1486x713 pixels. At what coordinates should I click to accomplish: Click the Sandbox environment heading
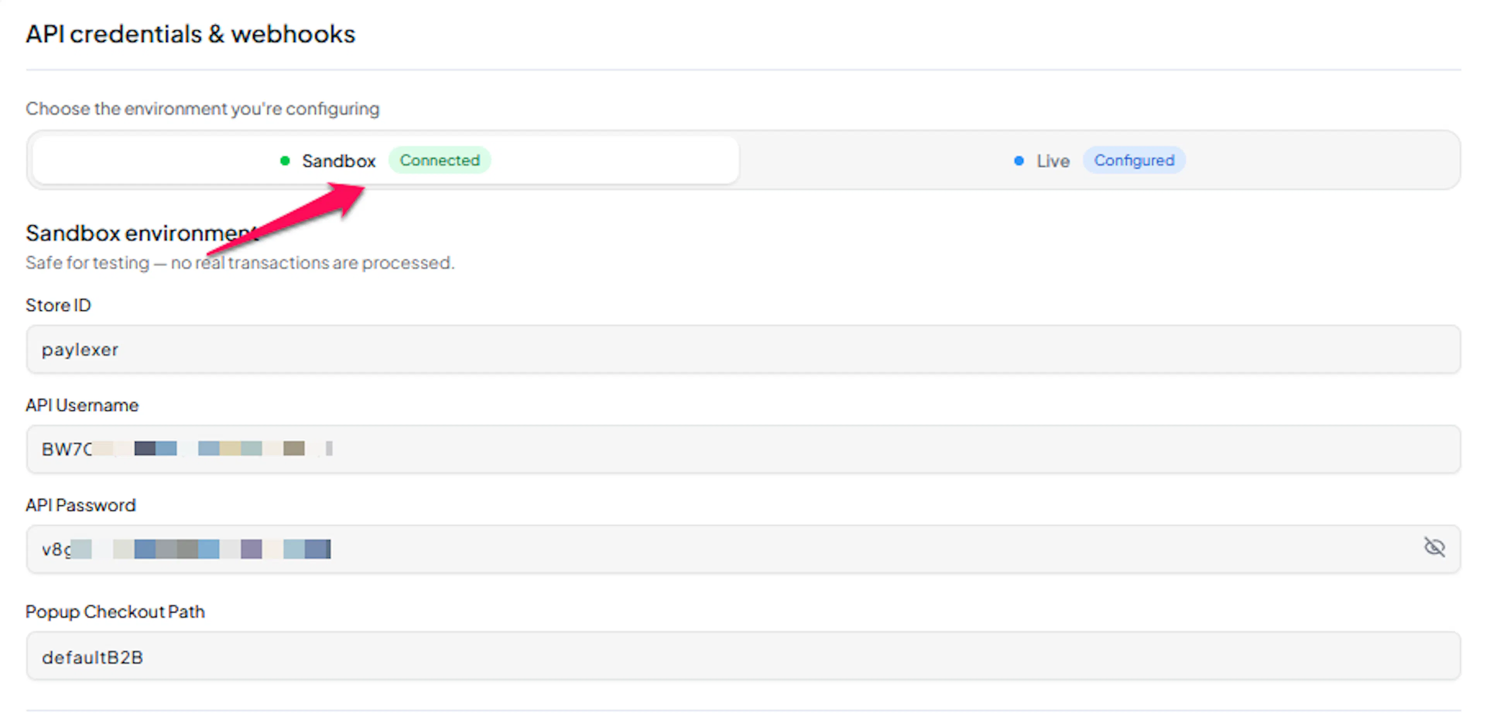tap(141, 233)
